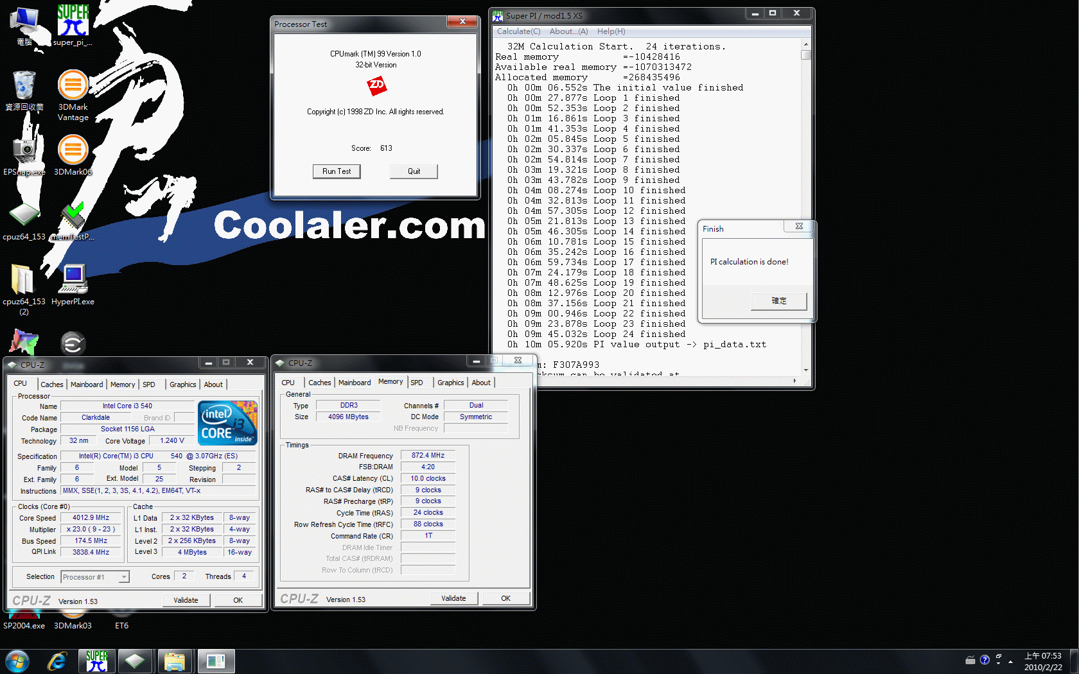Confirm the Finish dialog OK button
The image size is (1079, 674).
[x=779, y=301]
